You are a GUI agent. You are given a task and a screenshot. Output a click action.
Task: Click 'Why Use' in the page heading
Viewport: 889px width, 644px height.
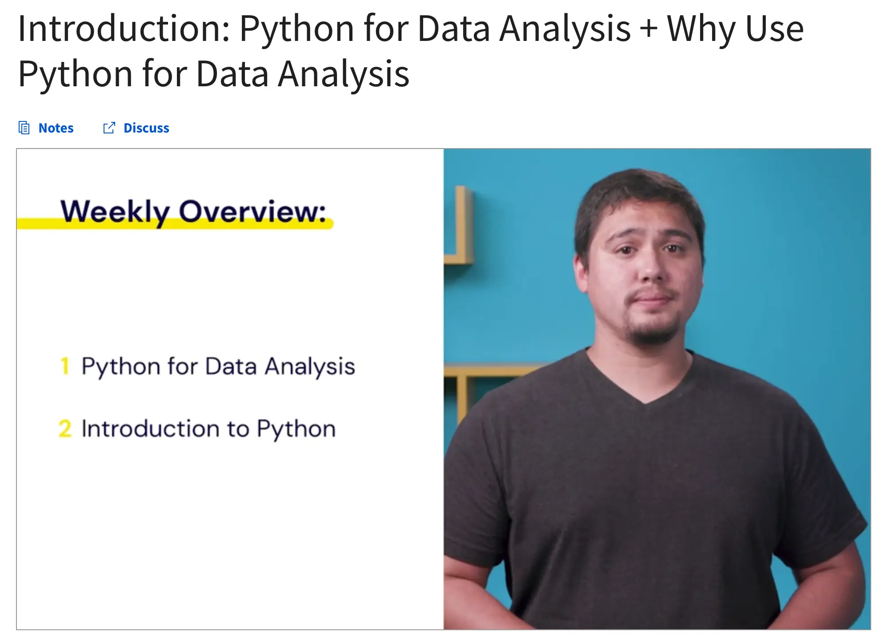click(x=736, y=29)
